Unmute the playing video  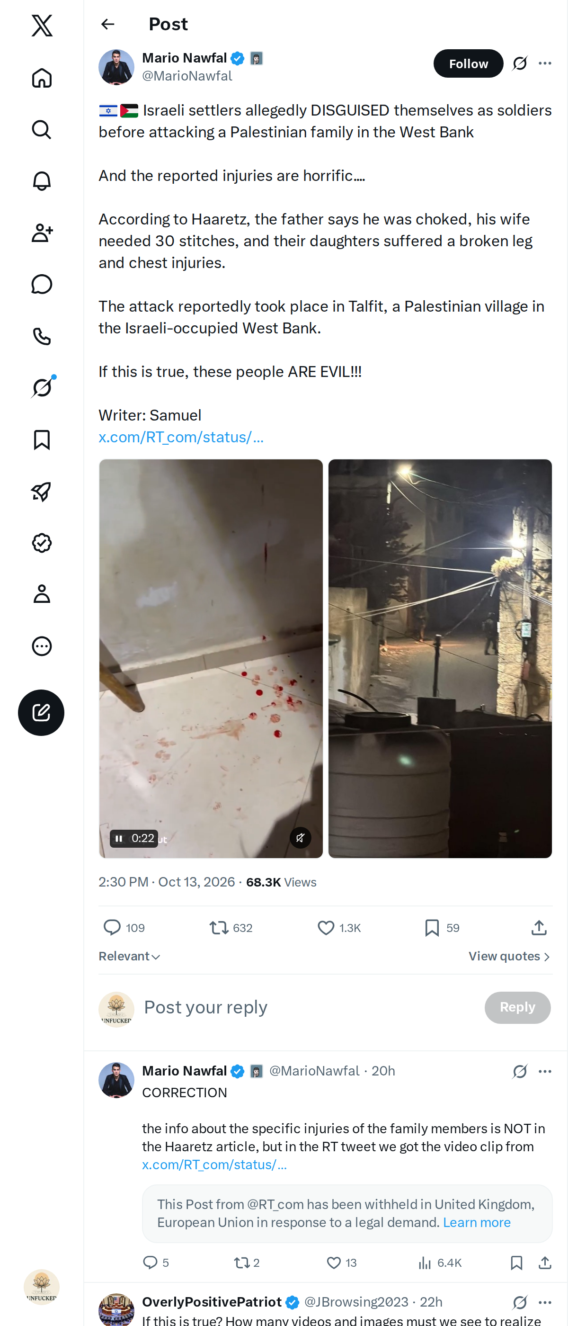[x=301, y=838]
